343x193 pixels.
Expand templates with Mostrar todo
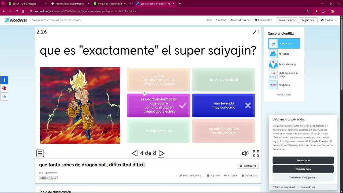coord(284,95)
